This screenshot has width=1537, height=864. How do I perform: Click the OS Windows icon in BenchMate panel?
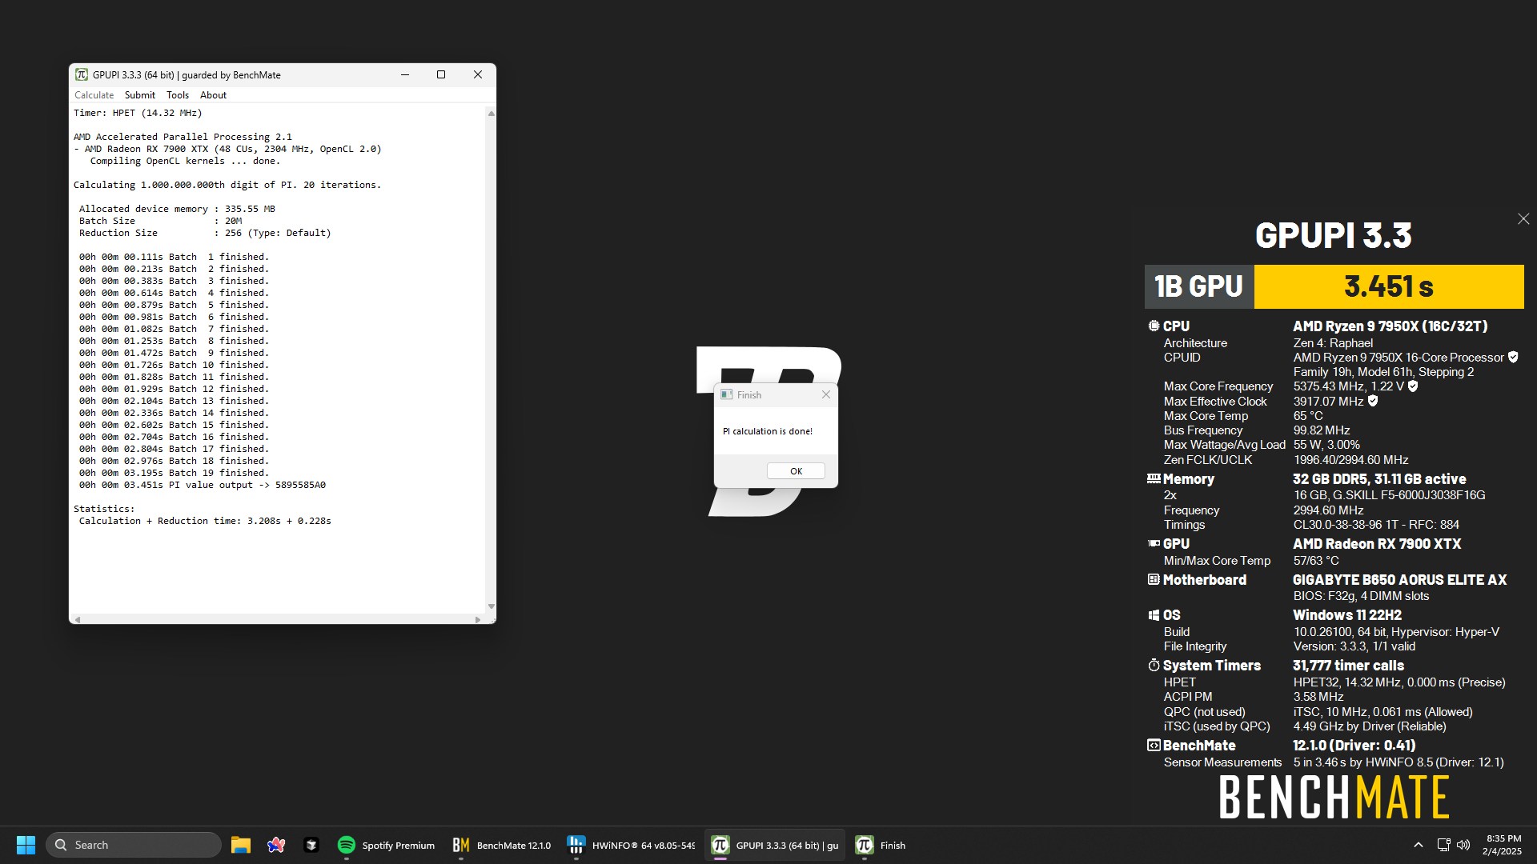1154,615
